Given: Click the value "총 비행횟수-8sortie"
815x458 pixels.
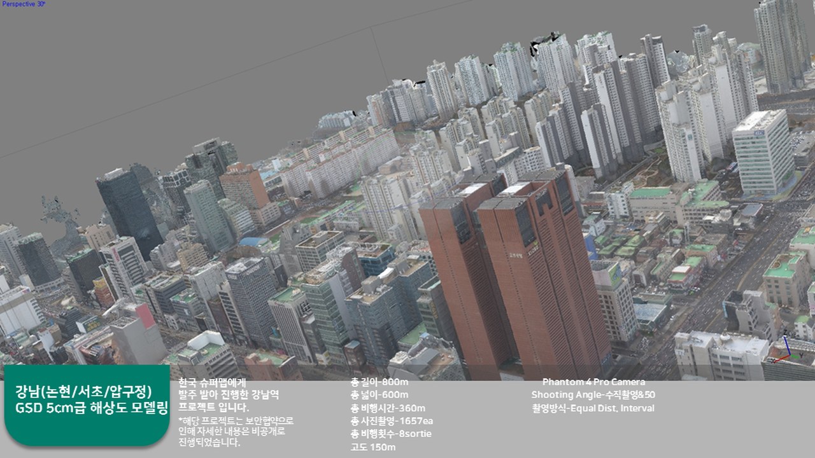Looking at the screenshot, I should tap(391, 434).
